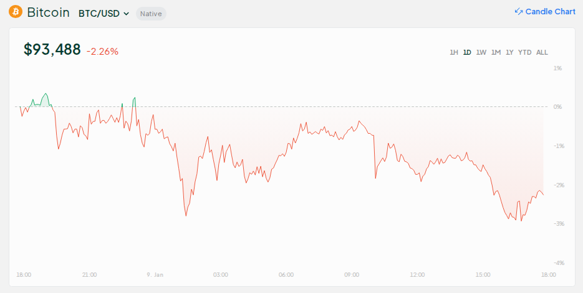Show the 1M time range
The width and height of the screenshot is (583, 293).
tap(496, 52)
